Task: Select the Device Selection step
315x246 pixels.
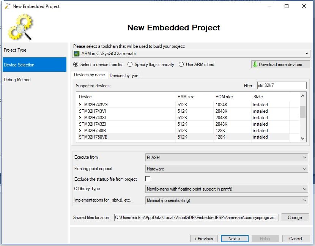Action: tap(35, 65)
